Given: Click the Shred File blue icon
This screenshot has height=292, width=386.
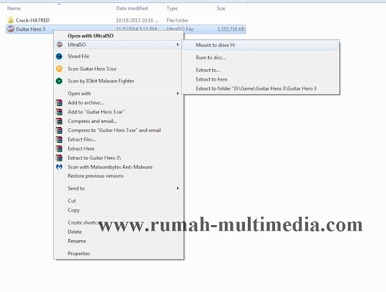Looking at the screenshot, I should click(59, 57).
